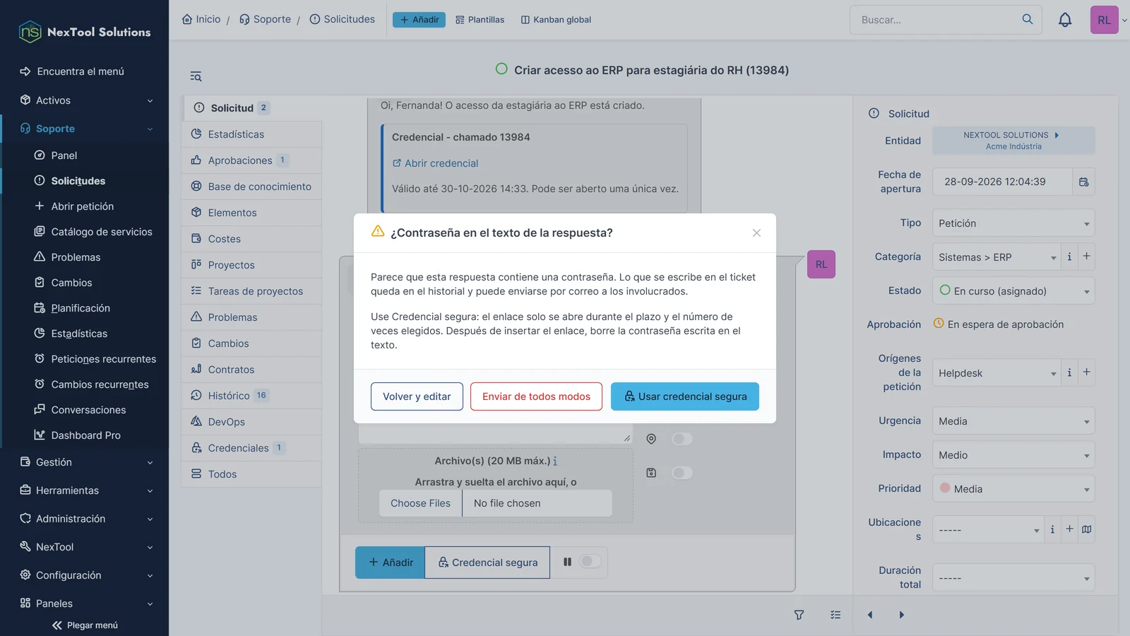Open the Prioridad dropdown
The width and height of the screenshot is (1130, 636).
[x=1013, y=489]
